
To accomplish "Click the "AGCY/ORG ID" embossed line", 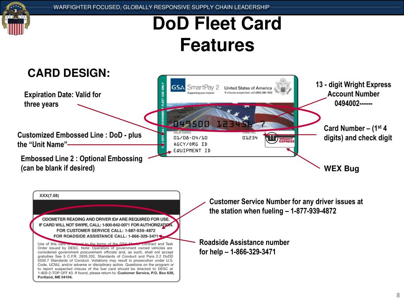I will click(191, 144).
